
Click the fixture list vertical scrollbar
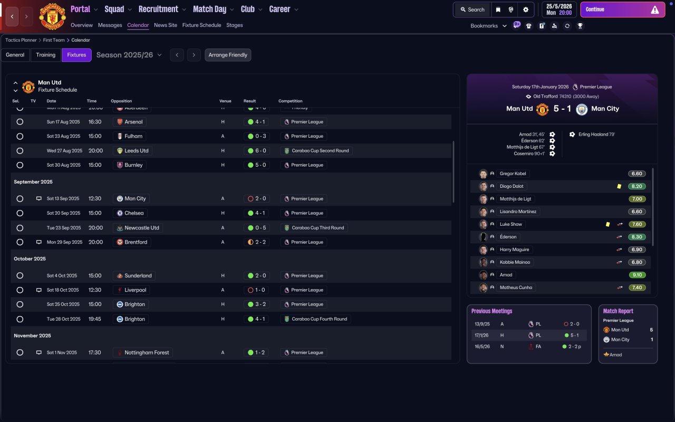(453, 172)
